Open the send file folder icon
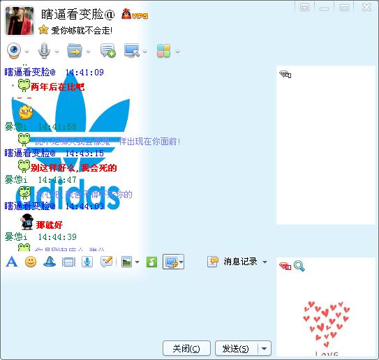Viewport: 379px width, 360px height. (x=75, y=50)
